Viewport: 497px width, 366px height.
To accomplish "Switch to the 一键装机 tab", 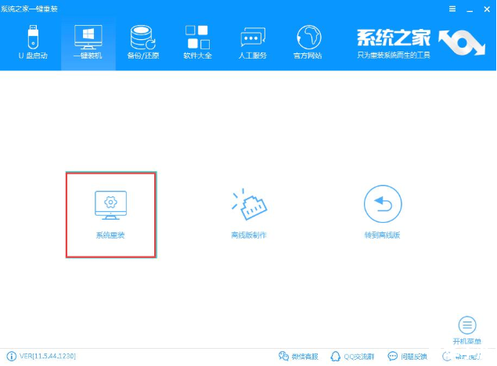I will coord(88,43).
